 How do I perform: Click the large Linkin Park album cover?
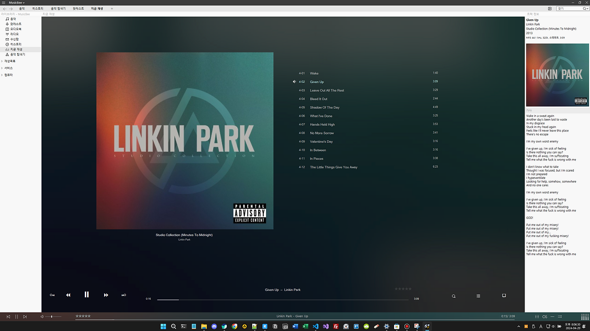[185, 141]
